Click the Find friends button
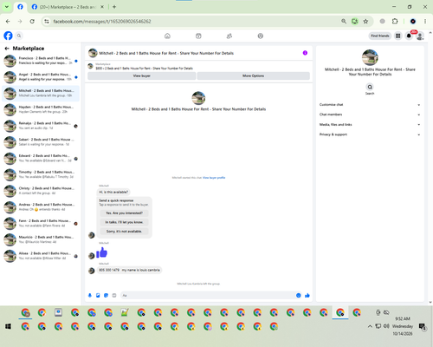This screenshot has width=433, height=347. (380, 36)
